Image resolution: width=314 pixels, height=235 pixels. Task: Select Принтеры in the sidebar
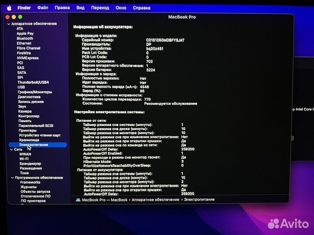[x=27, y=131]
